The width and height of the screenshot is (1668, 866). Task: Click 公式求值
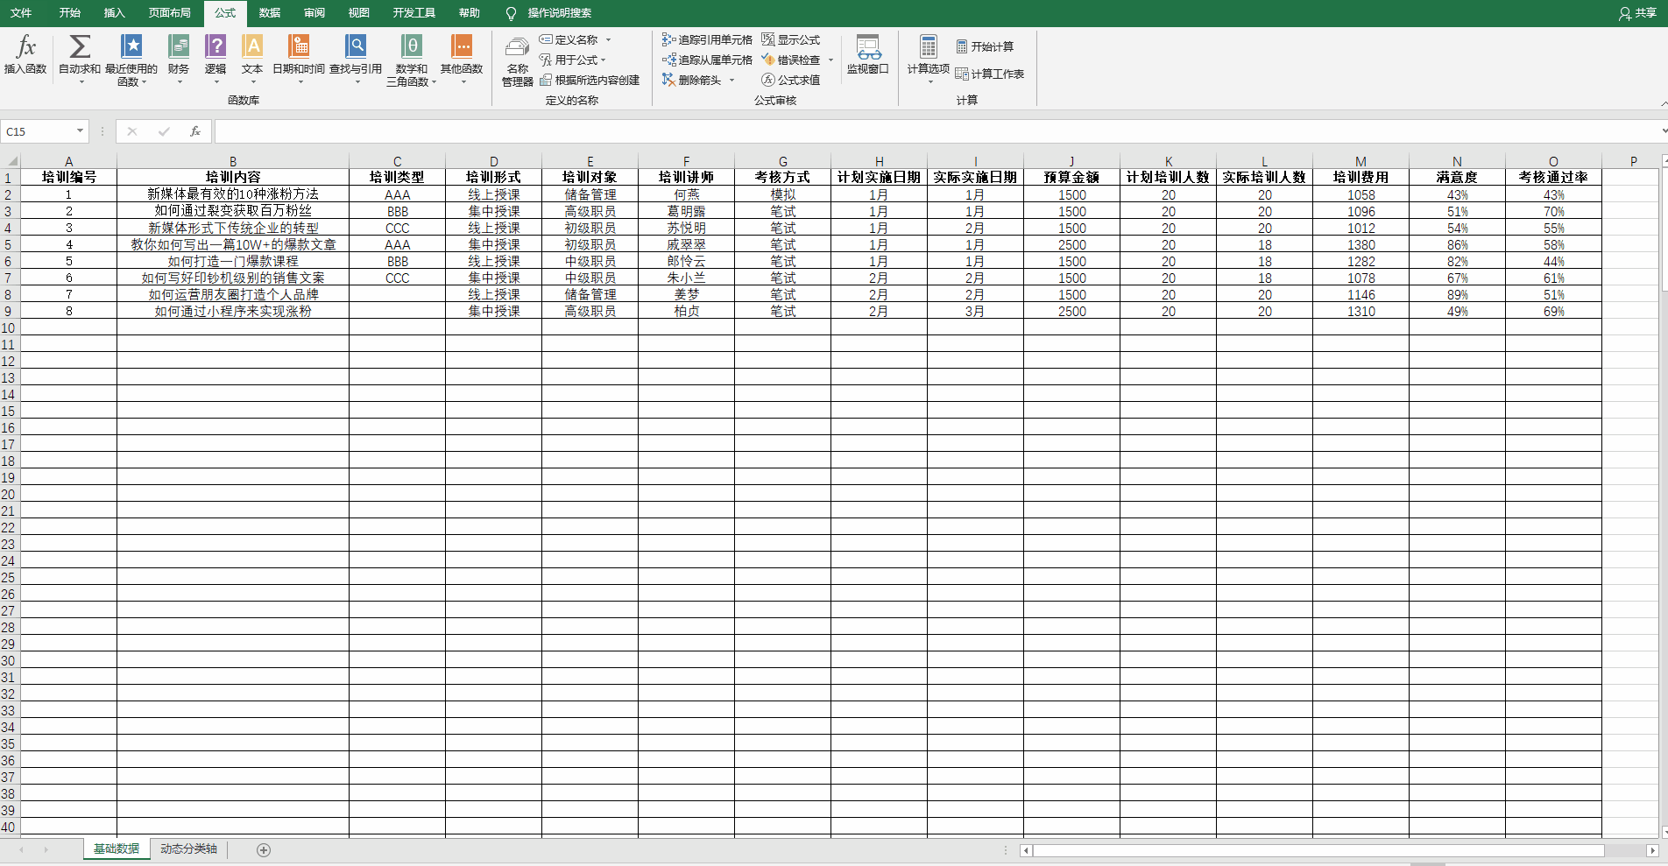coord(790,80)
